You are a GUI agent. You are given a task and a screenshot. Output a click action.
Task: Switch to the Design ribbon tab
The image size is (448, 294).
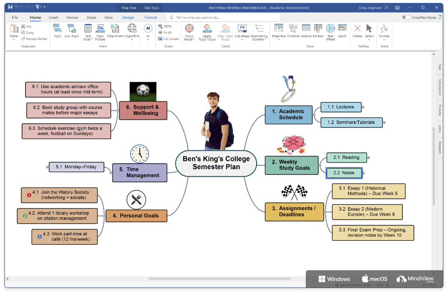pos(128,17)
